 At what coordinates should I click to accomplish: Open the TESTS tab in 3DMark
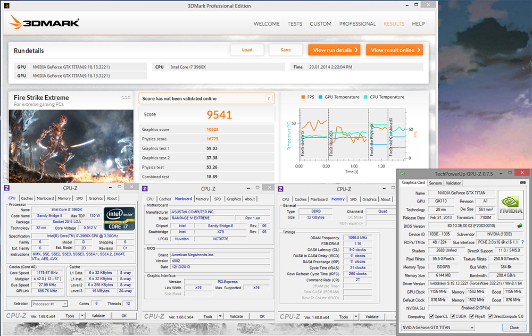(295, 24)
